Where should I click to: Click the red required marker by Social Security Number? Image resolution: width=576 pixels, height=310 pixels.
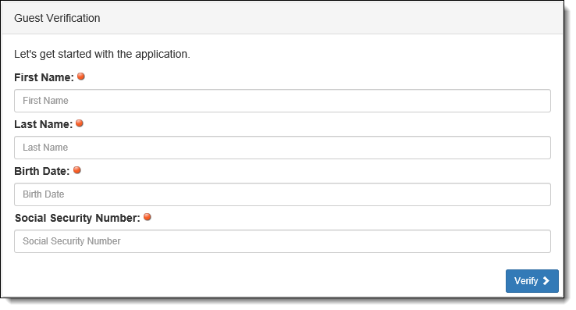coord(148,217)
